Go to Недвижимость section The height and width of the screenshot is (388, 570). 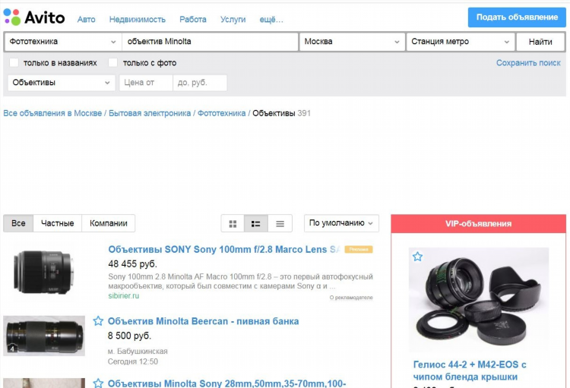click(x=138, y=19)
